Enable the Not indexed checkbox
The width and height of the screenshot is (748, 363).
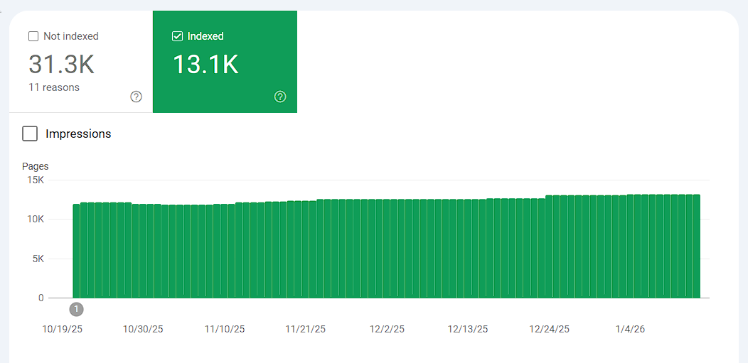[33, 36]
